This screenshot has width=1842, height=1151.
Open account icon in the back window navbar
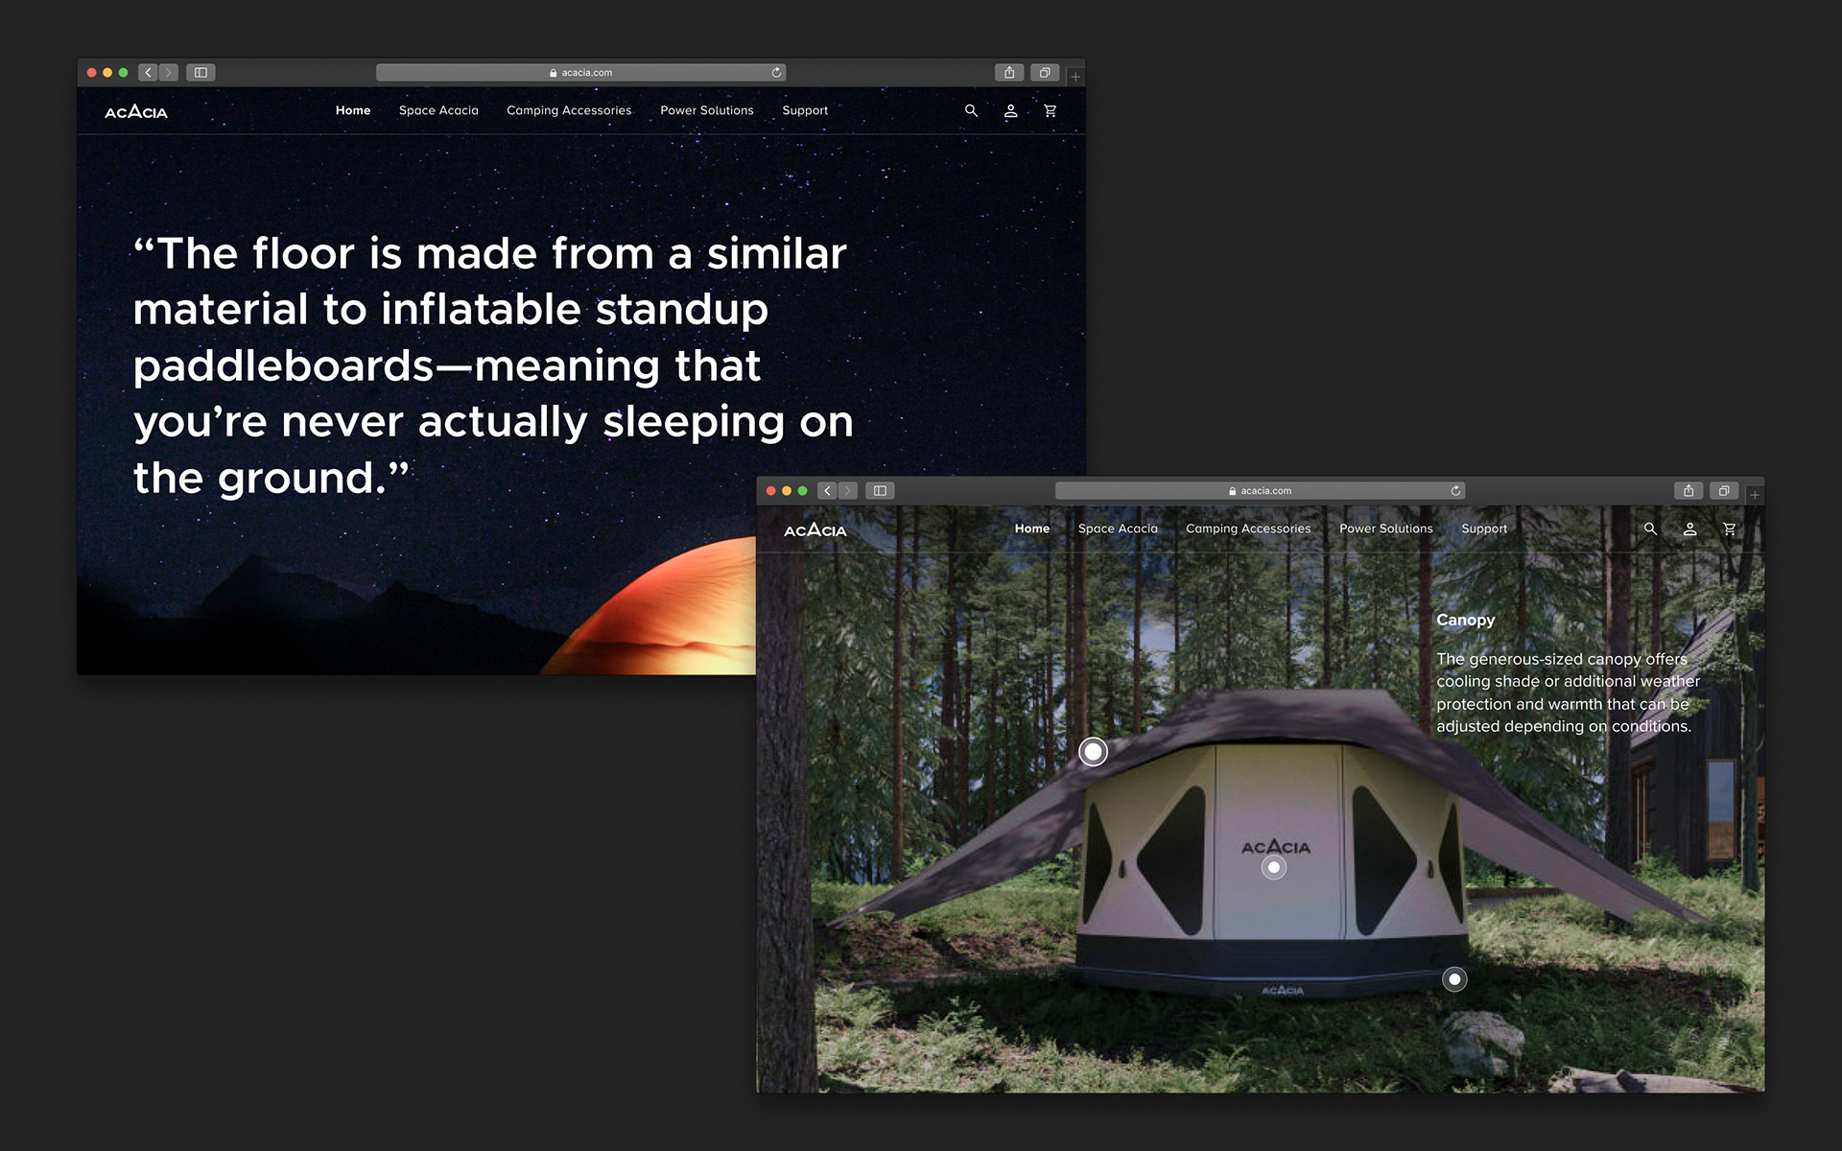tap(1010, 111)
